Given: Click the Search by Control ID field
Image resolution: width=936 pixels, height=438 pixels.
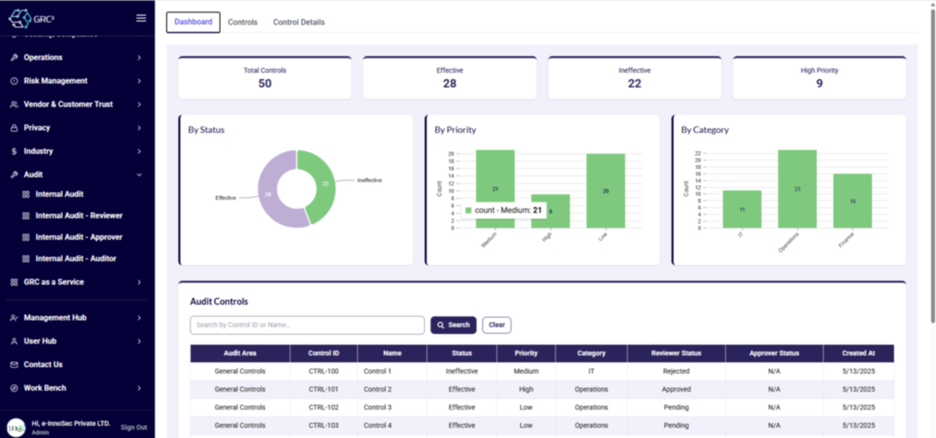Looking at the screenshot, I should point(307,325).
